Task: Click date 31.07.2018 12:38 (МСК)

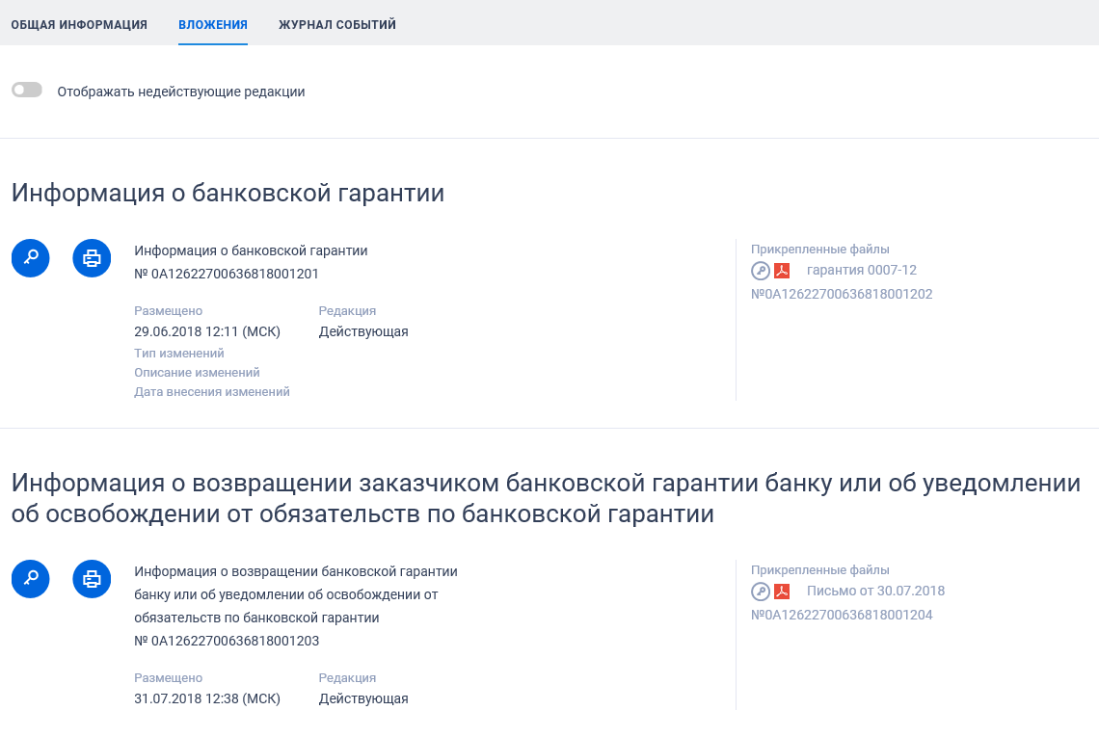Action: 207,698
